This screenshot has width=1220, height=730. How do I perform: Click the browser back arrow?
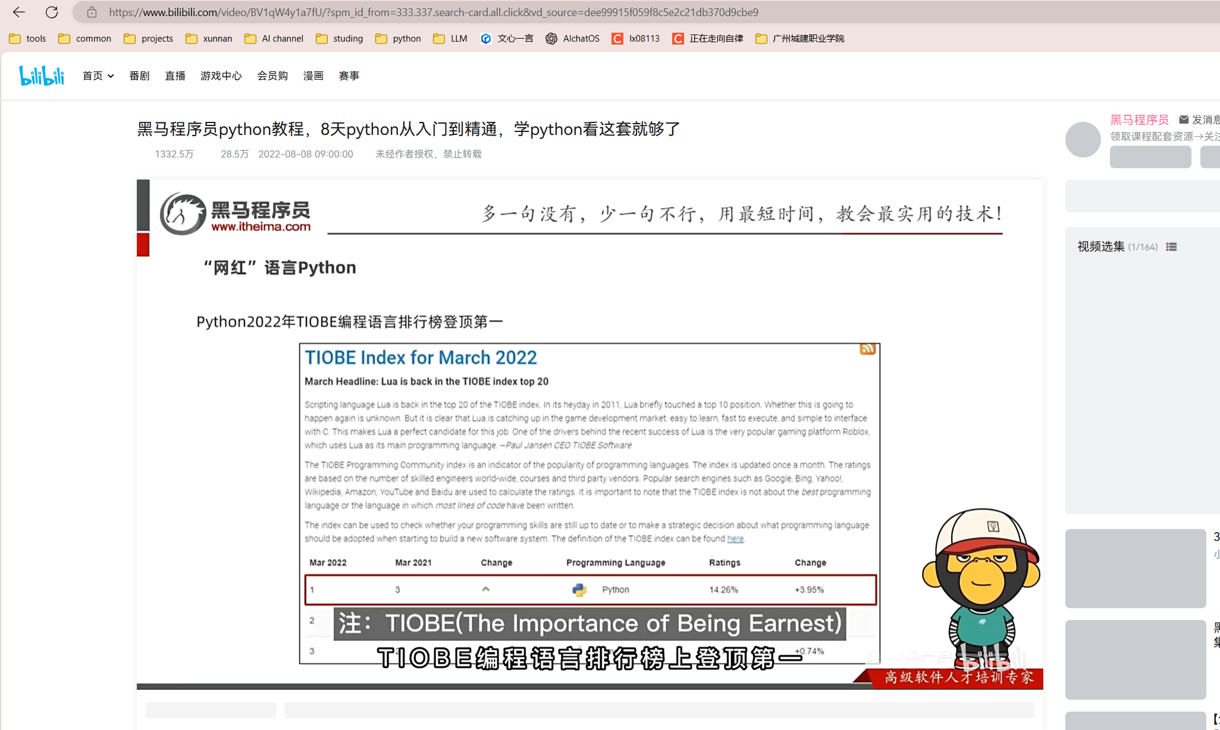(x=18, y=12)
